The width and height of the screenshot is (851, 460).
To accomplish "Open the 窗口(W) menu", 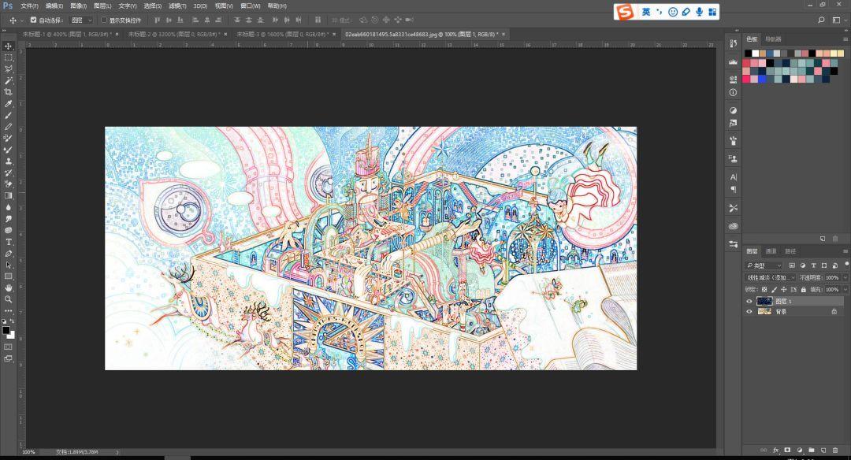I will (x=251, y=6).
